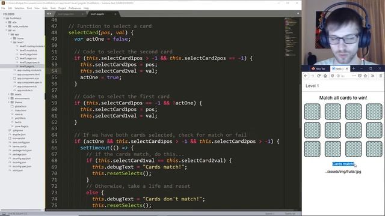
Task: Open the Tools menu
Action: click(x=53, y=8)
